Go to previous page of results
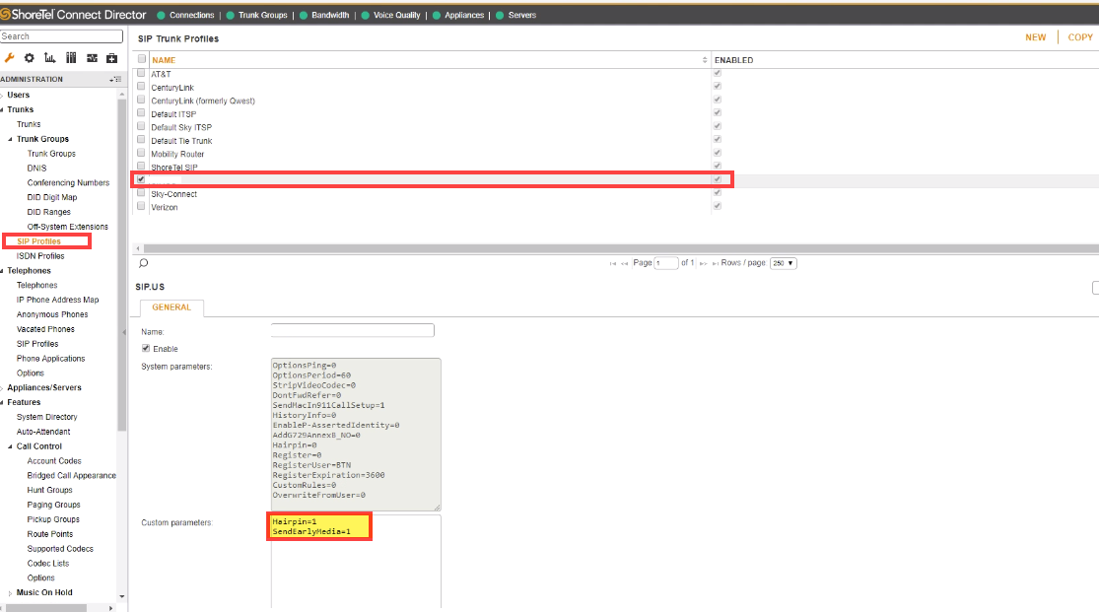The width and height of the screenshot is (1099, 612). (x=624, y=263)
